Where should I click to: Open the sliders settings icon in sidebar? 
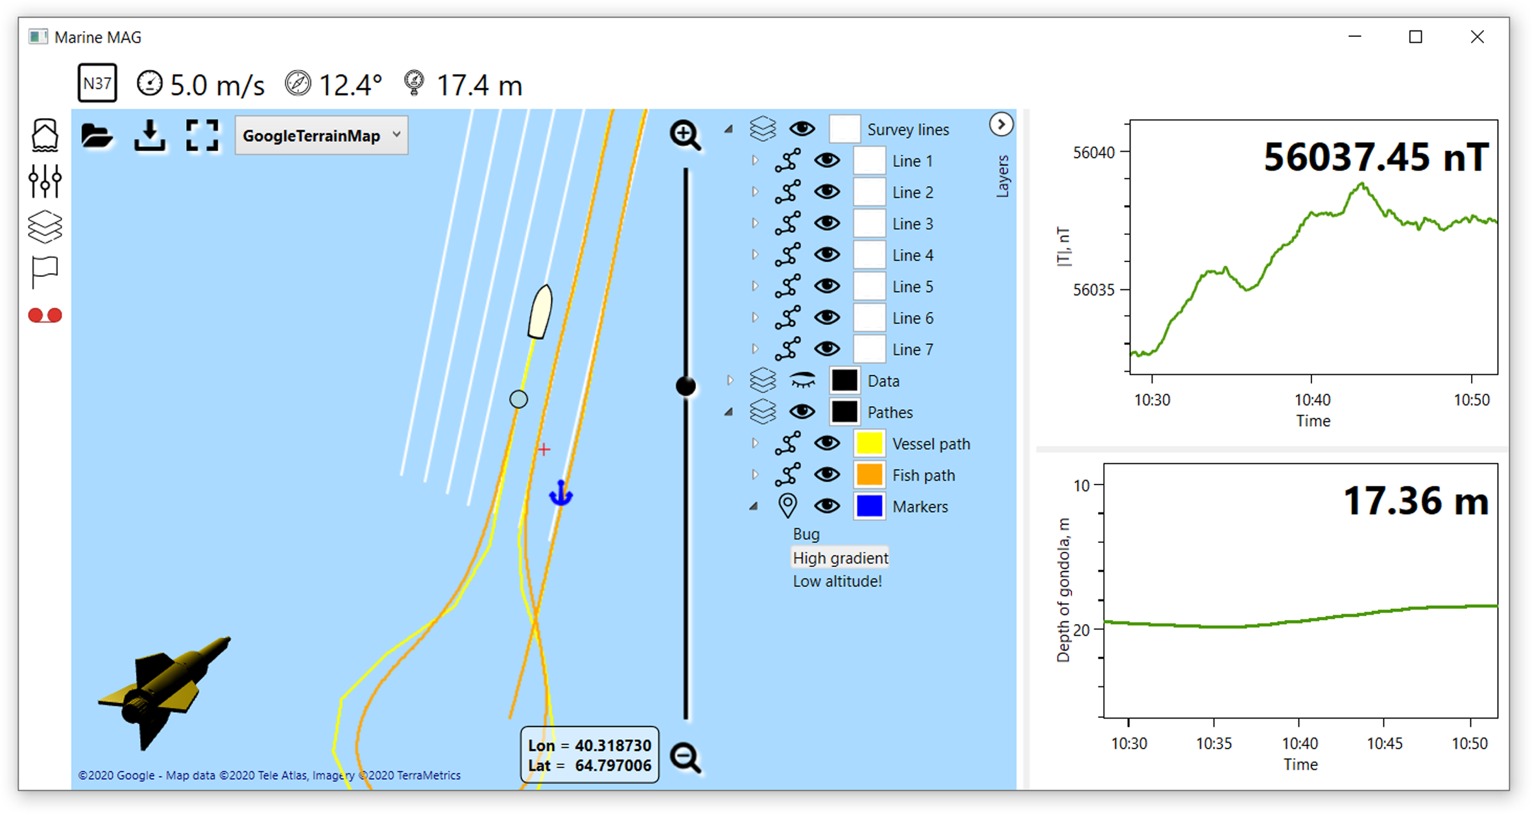click(x=45, y=181)
